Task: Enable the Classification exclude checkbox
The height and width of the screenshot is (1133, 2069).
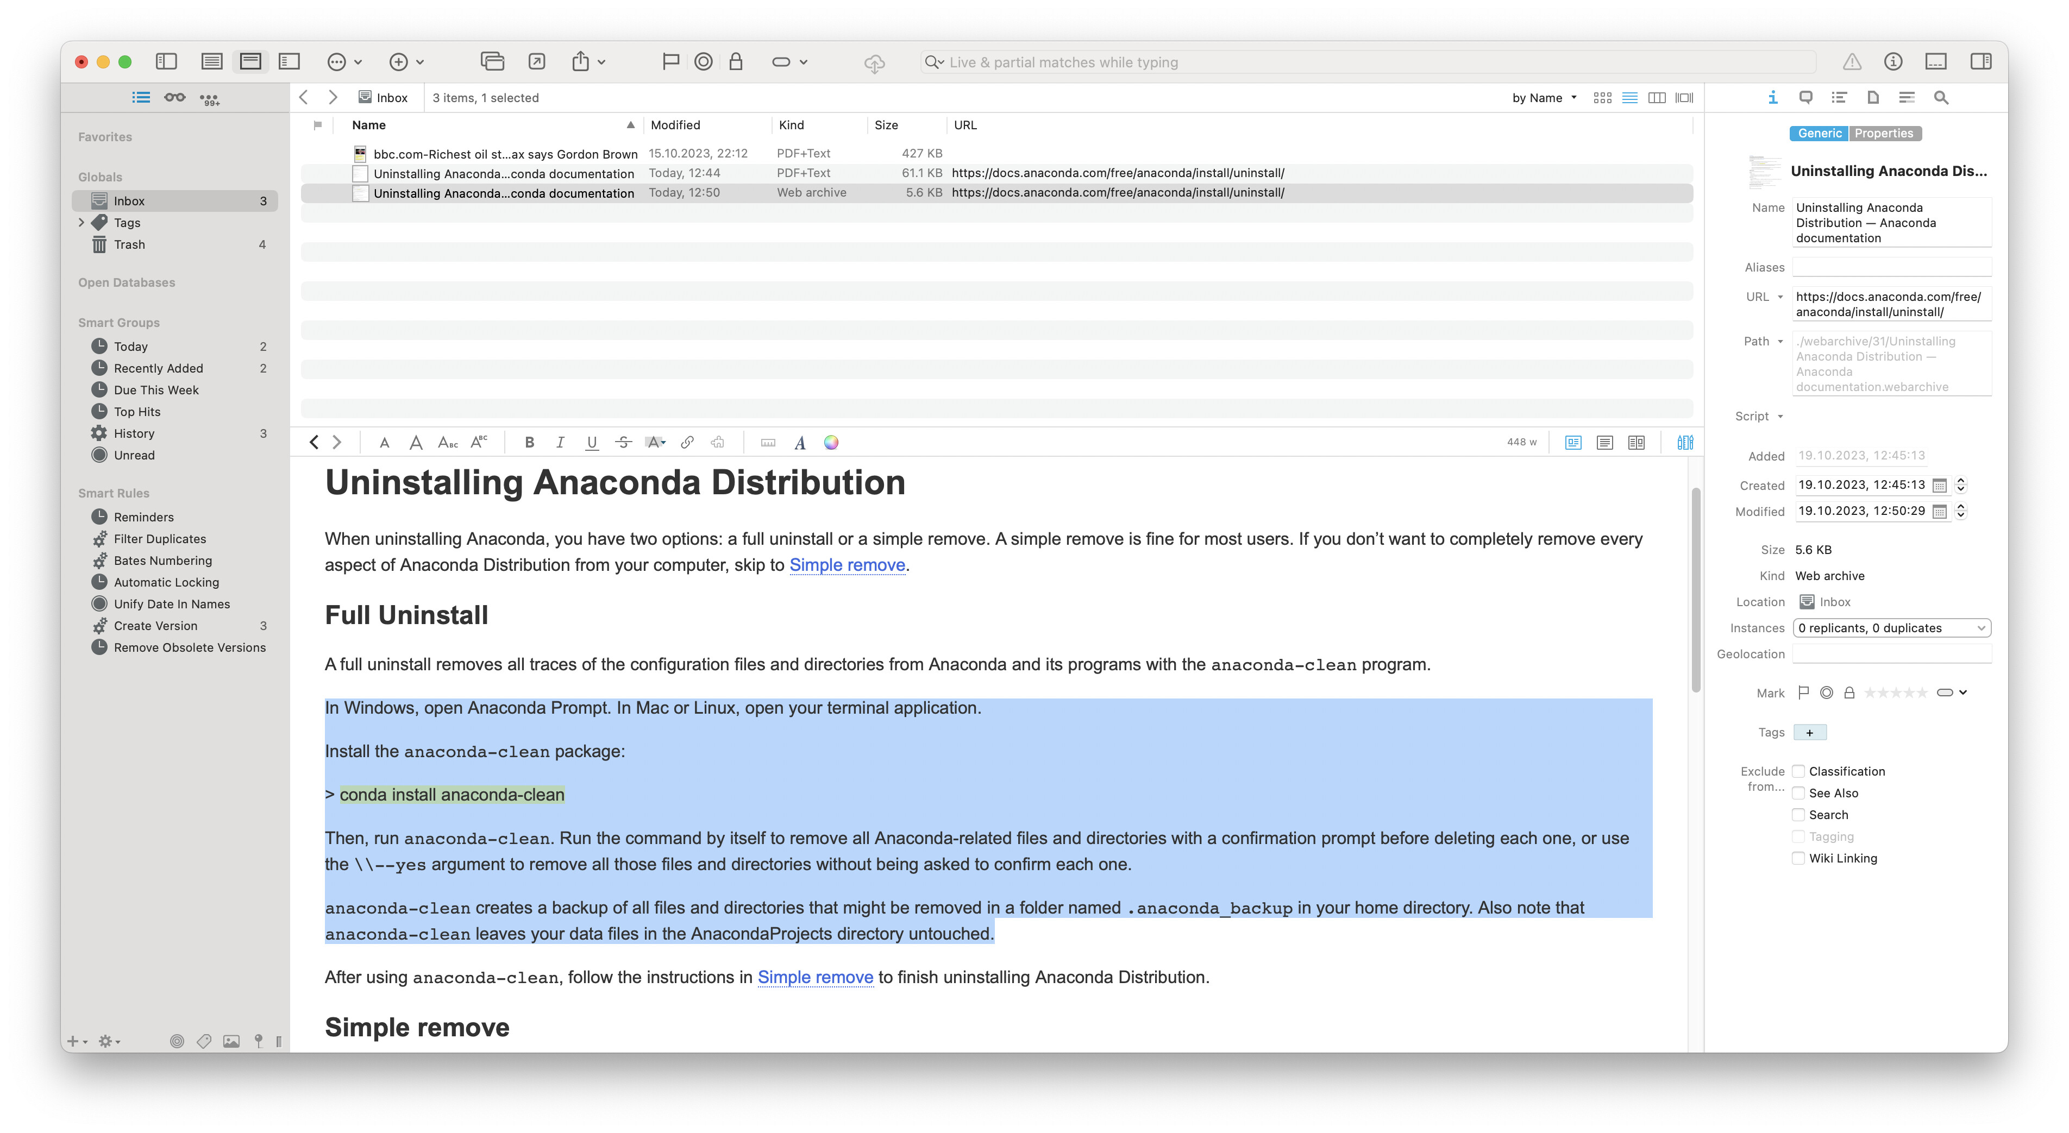Action: click(1798, 771)
